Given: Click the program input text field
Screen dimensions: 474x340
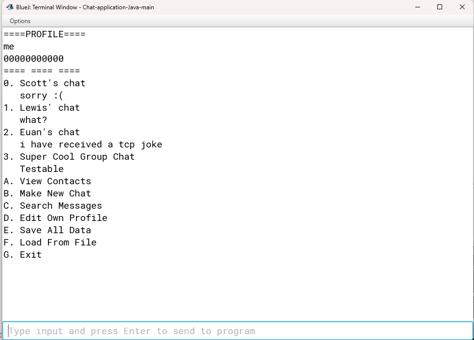Looking at the screenshot, I should (237, 331).
